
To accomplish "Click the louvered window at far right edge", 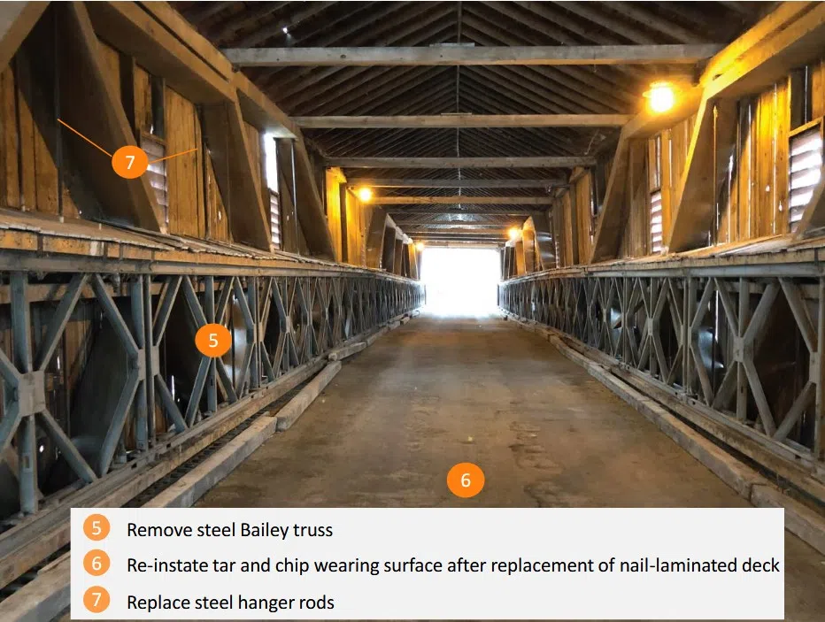I will click(805, 174).
